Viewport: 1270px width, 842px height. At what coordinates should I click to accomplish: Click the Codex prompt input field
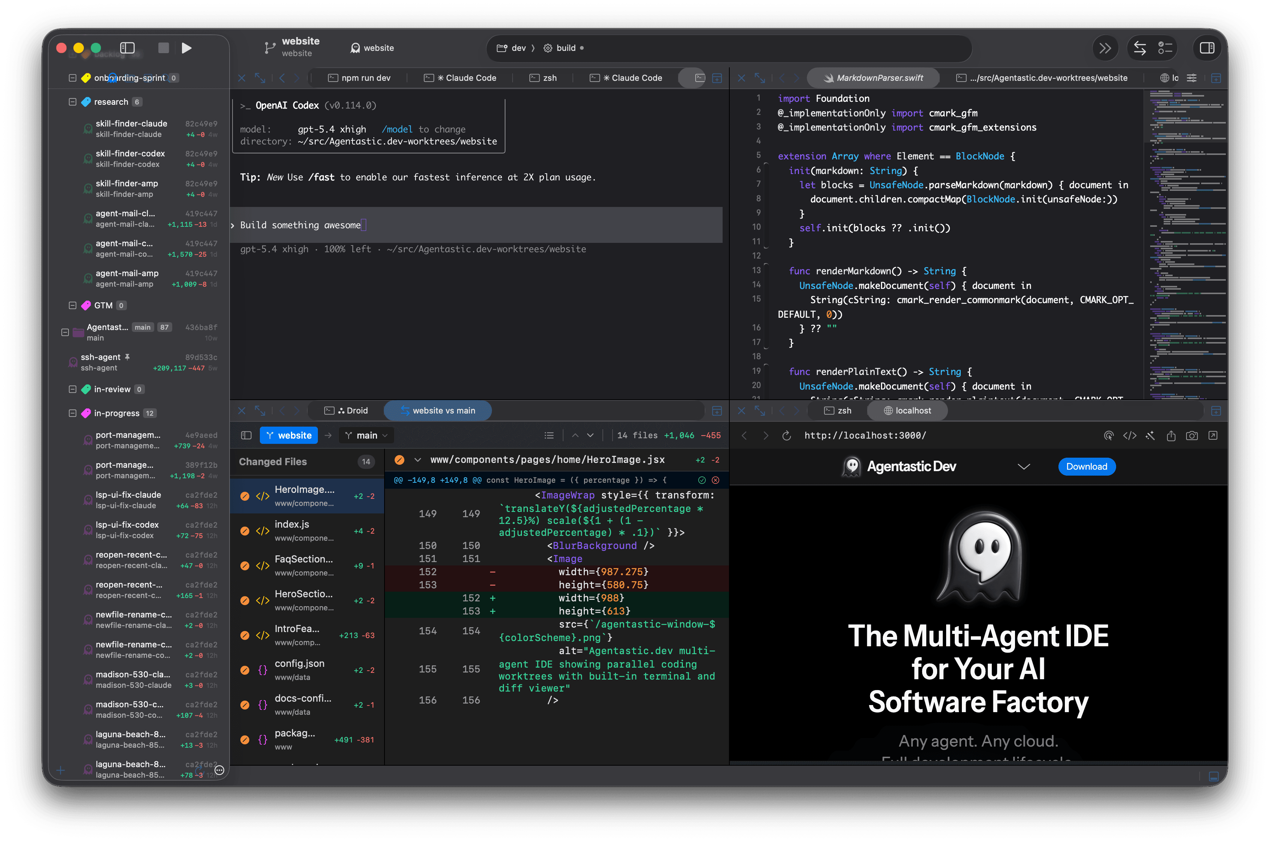[476, 225]
